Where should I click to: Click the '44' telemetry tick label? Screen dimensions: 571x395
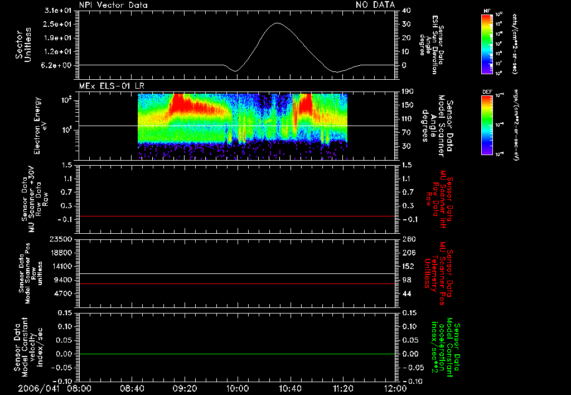click(x=407, y=293)
